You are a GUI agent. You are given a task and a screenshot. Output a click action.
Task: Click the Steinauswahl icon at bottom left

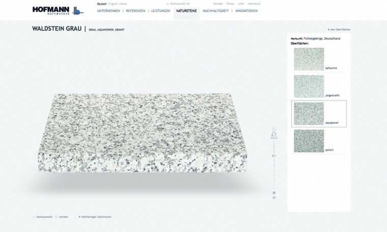[x=34, y=217]
